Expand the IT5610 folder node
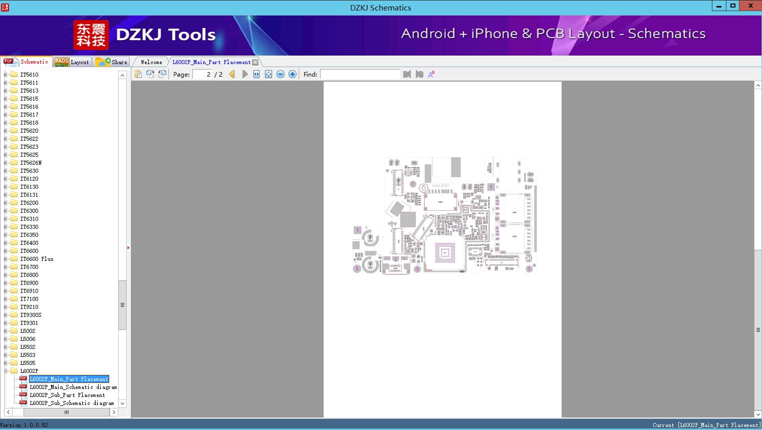 [6, 75]
